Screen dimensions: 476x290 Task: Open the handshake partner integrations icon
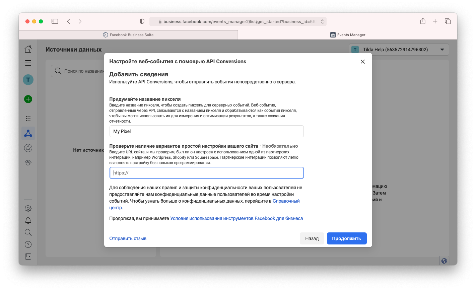point(28,162)
